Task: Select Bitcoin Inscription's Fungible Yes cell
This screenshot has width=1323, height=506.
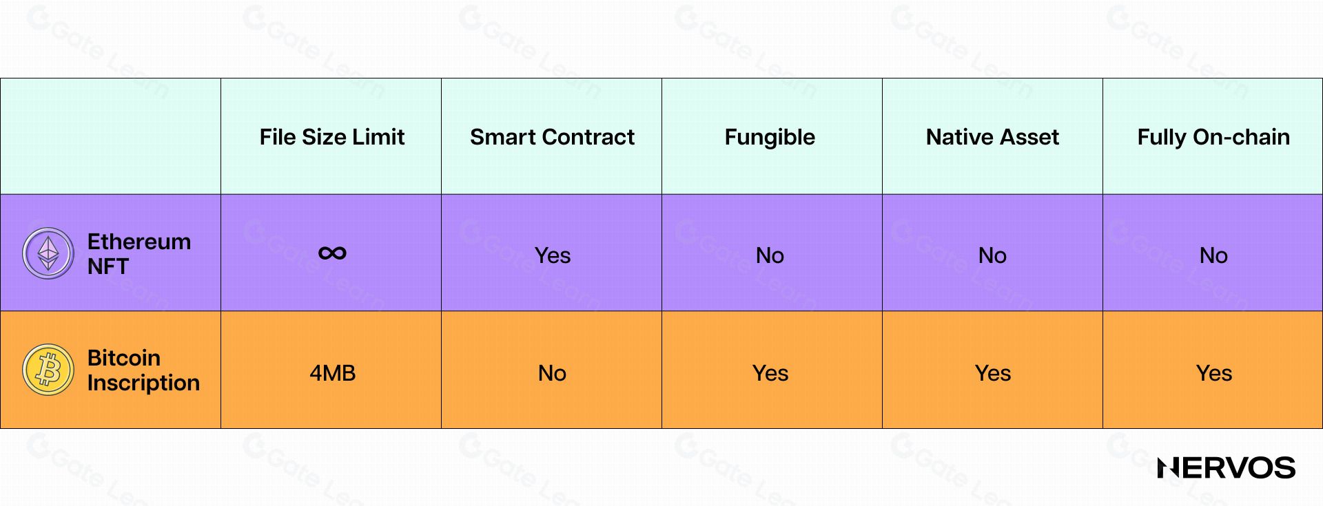Action: click(770, 373)
